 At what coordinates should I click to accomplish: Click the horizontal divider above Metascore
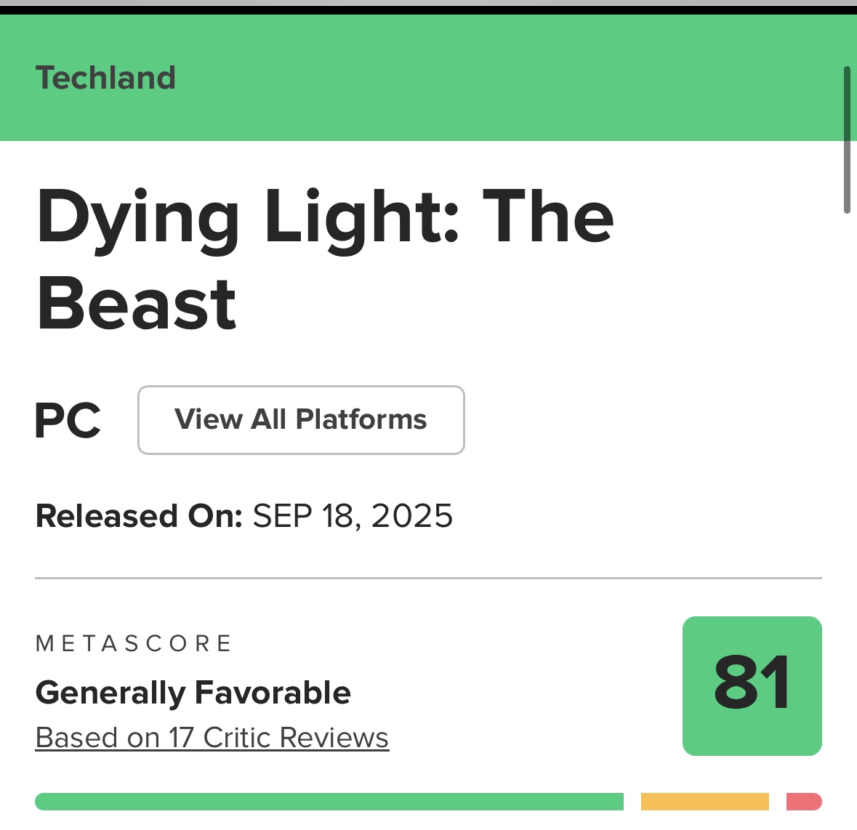[429, 578]
